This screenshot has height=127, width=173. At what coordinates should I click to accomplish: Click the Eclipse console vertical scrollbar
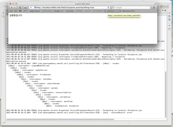(x=165, y=94)
